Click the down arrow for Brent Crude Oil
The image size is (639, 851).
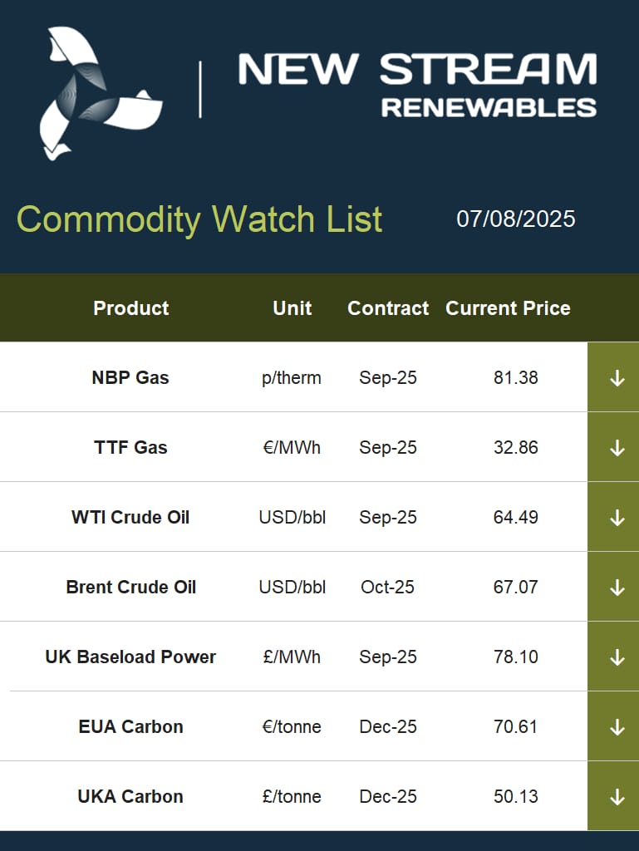[x=617, y=588]
